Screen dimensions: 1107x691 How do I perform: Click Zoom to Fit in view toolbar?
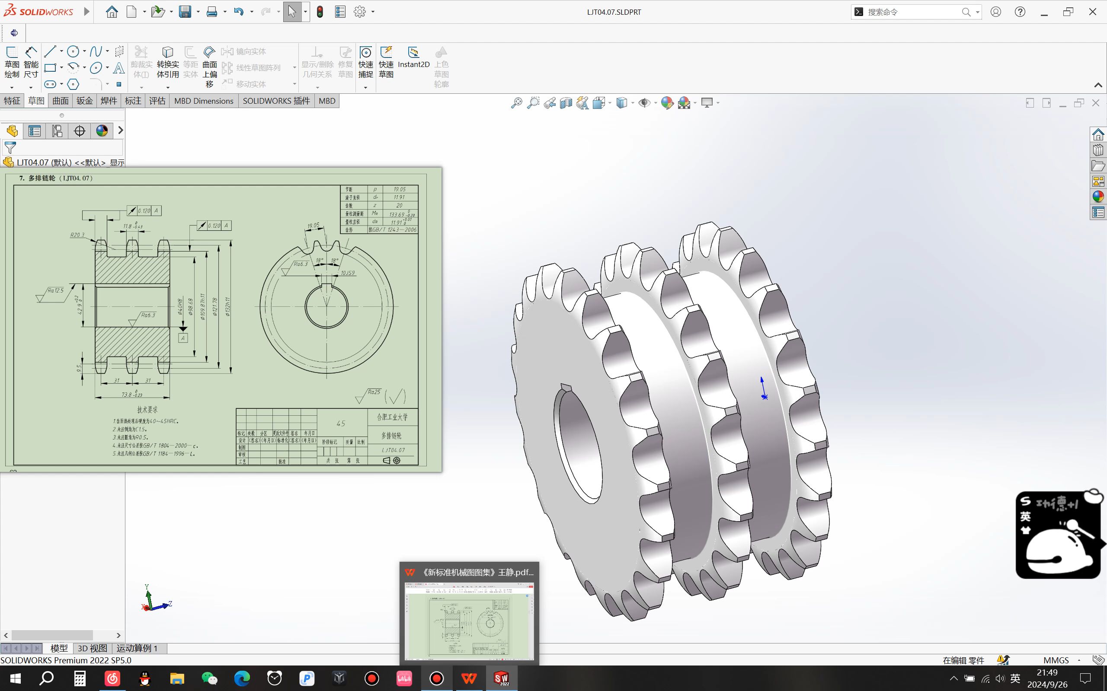(517, 103)
